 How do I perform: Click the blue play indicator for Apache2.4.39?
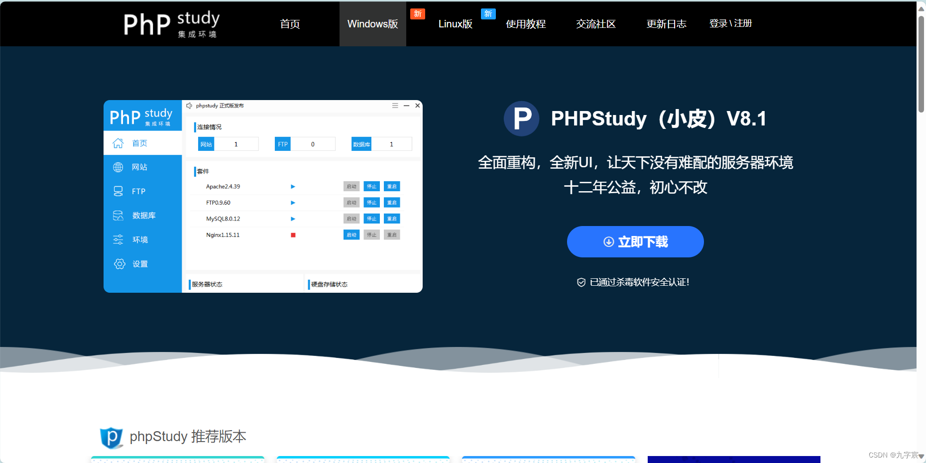[x=293, y=187]
